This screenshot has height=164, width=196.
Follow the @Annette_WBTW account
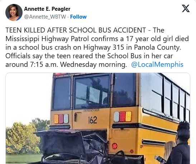tap(78, 17)
